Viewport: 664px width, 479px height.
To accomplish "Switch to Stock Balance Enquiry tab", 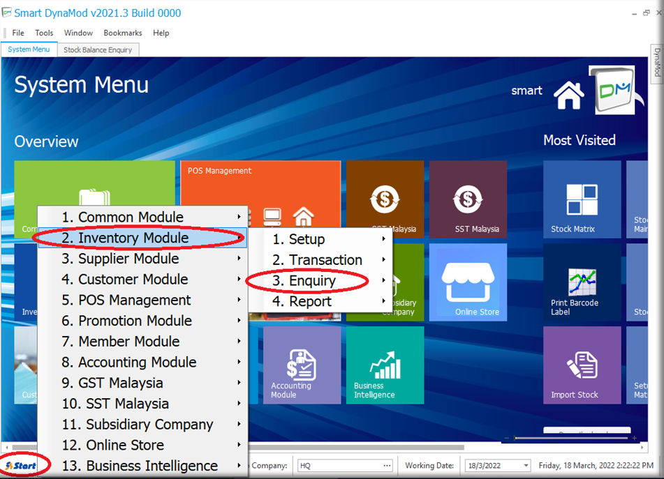I will point(98,50).
